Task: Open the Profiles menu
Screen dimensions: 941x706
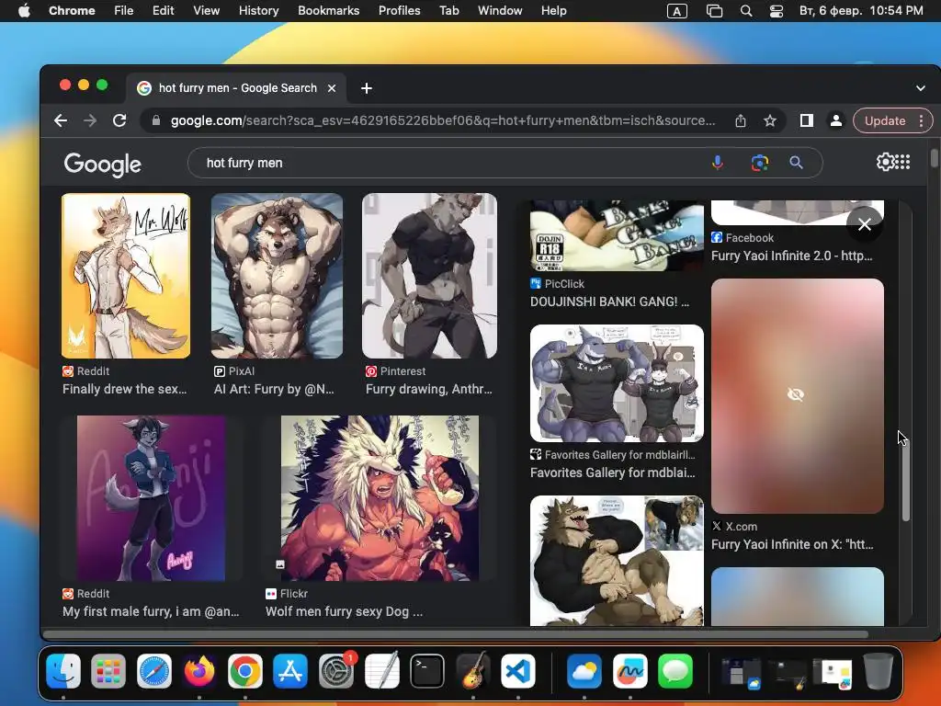Action: [399, 11]
